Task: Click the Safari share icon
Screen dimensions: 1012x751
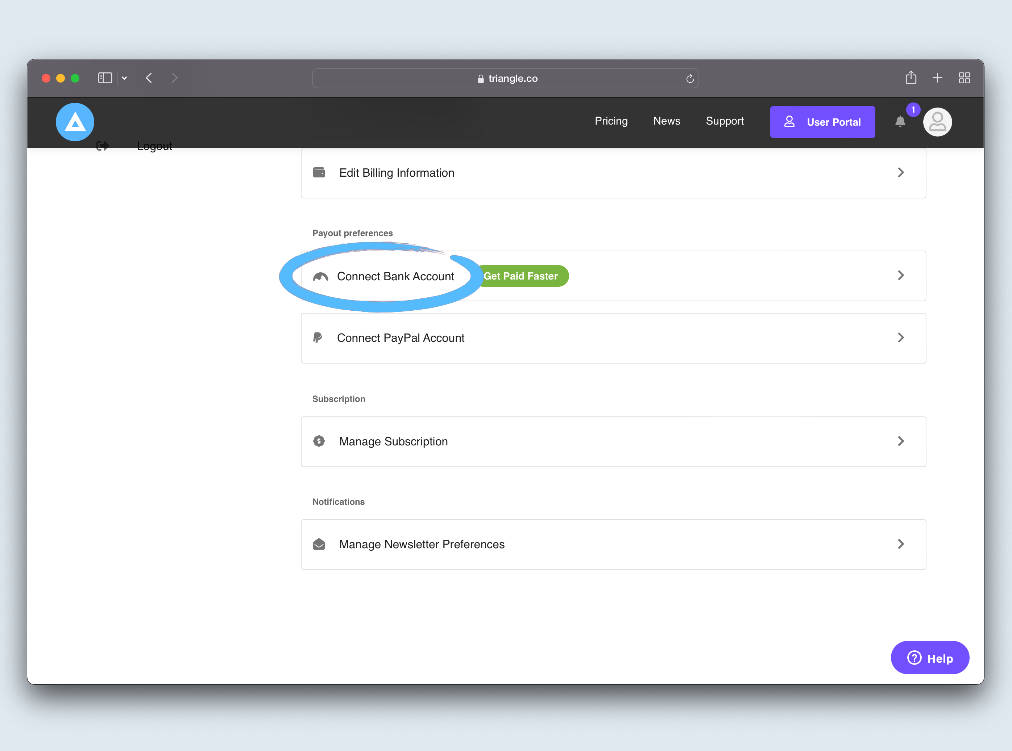Action: coord(911,78)
